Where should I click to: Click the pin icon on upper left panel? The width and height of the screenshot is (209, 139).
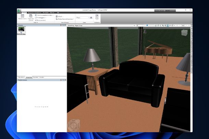coord(63,25)
